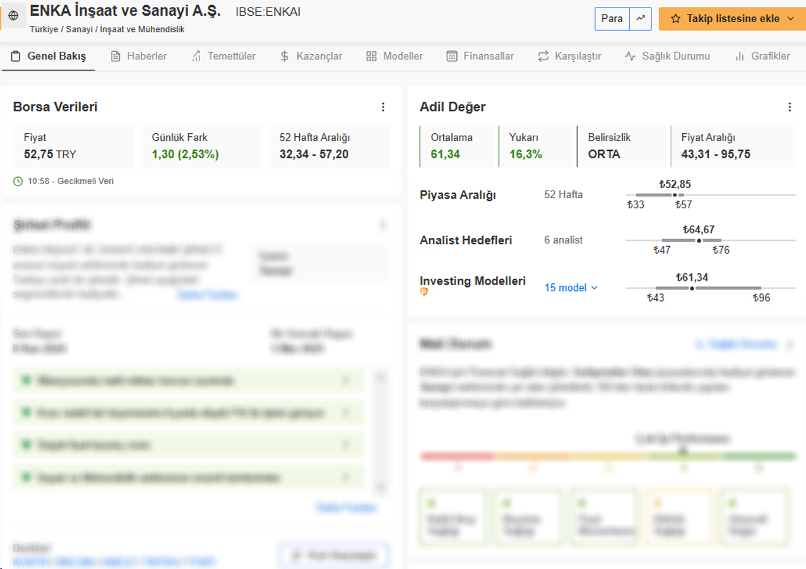View the Finansallar tab
This screenshot has height=569, width=806.
(480, 56)
